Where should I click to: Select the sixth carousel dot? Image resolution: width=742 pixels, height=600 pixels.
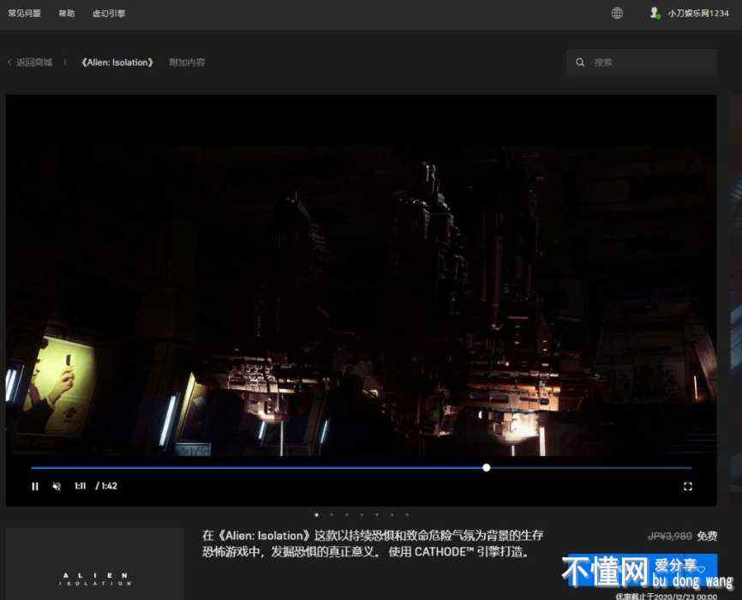[392, 515]
